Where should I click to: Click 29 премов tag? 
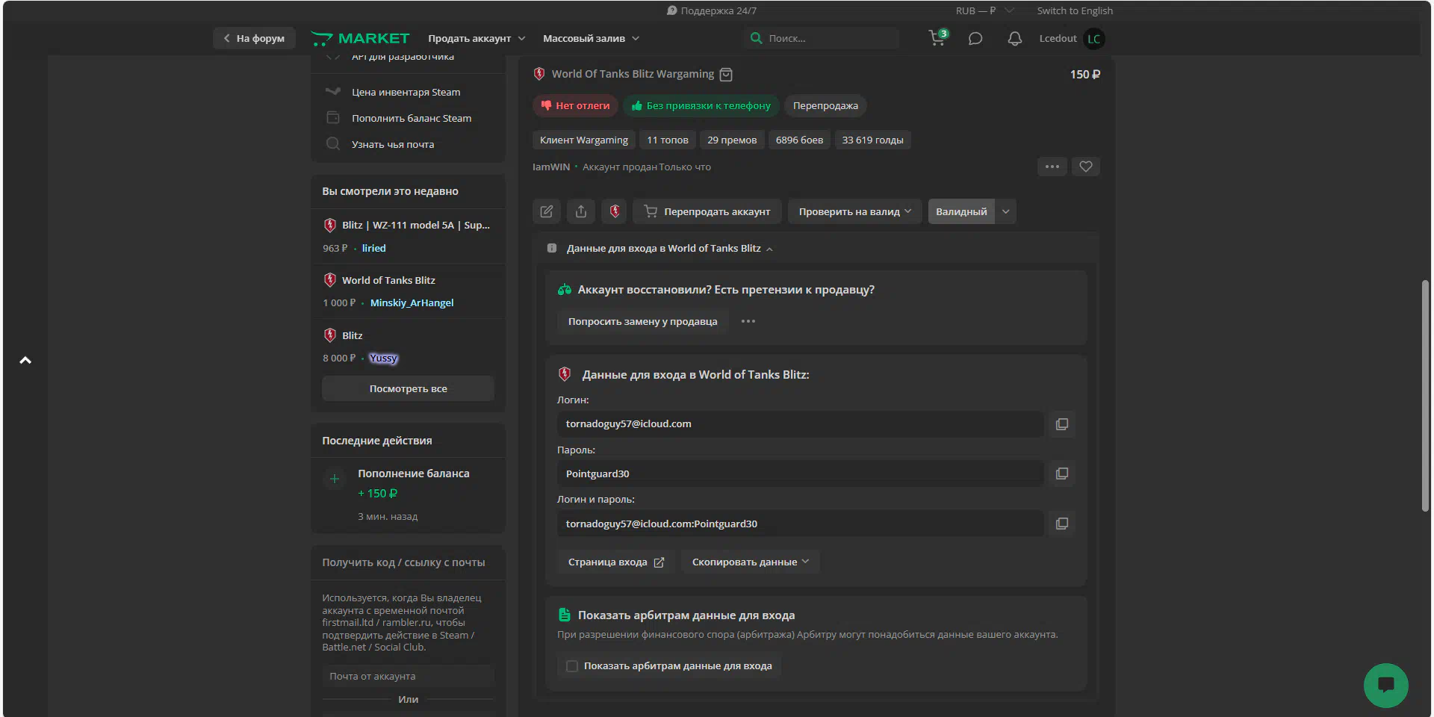pos(732,140)
